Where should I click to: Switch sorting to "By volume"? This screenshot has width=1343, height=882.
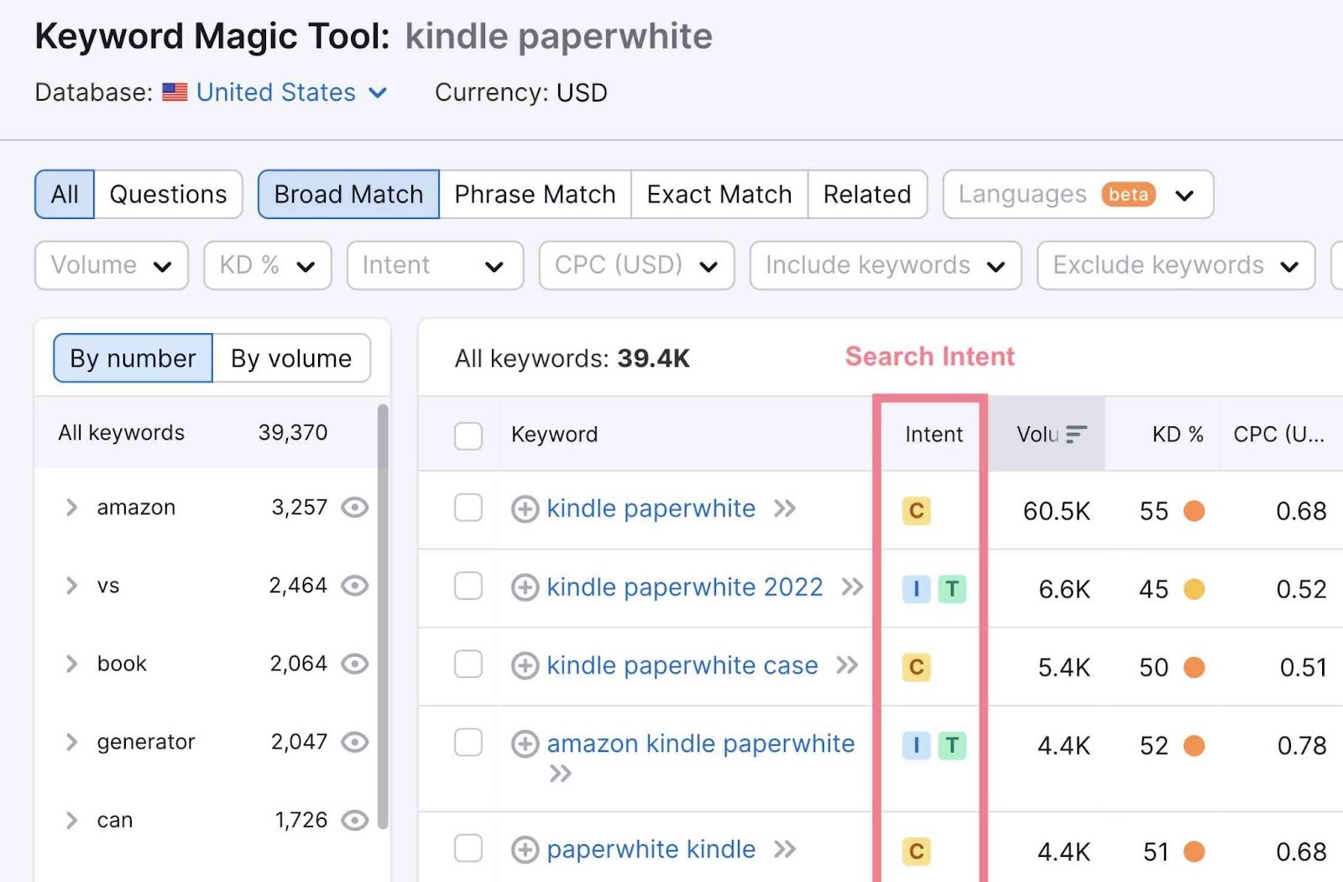[x=290, y=358]
